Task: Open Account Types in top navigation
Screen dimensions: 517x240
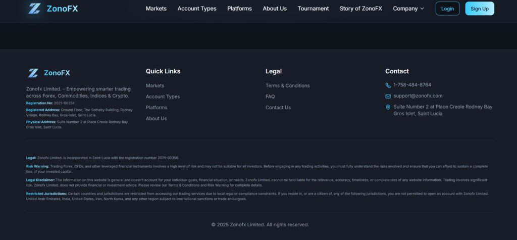Action: (x=197, y=9)
